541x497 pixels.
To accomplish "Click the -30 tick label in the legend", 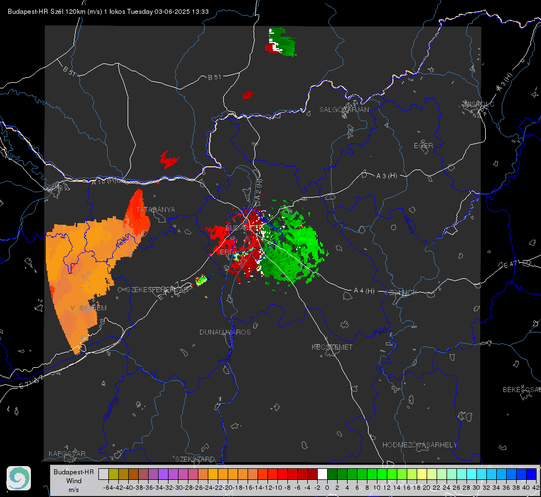I will click(178, 488).
